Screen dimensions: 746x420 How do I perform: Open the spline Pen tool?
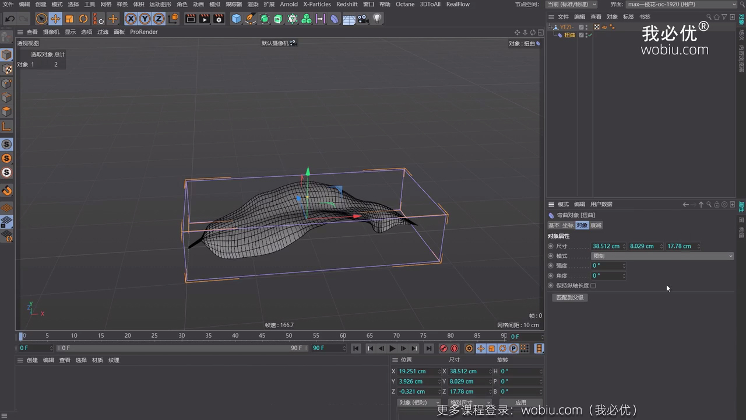[250, 19]
